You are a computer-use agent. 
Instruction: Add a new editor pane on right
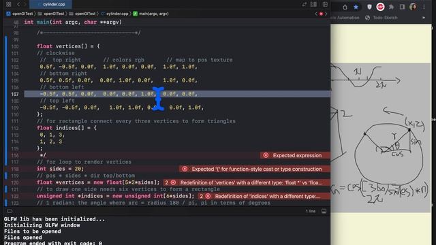[x=325, y=4]
